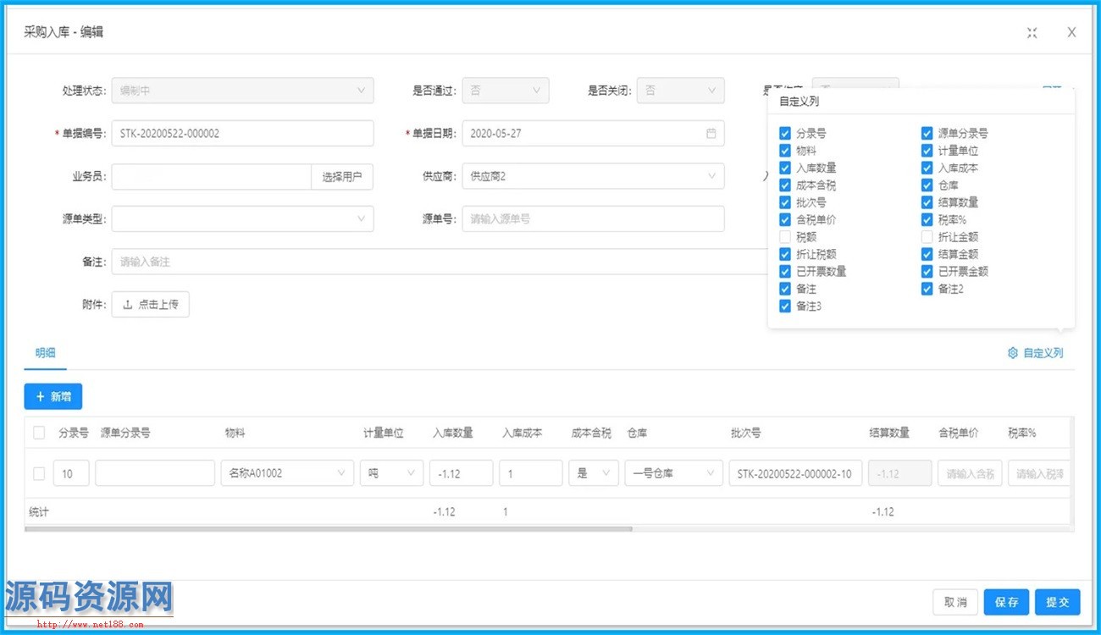Check the select-all checkbox in table header
Screen dimensions: 1101x635
(39, 433)
